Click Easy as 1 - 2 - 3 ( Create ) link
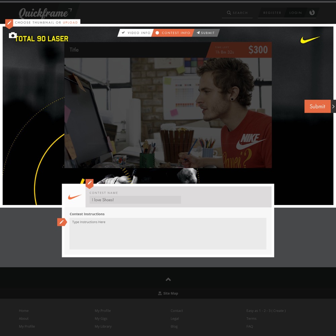The height and width of the screenshot is (336, 336). tap(266, 311)
